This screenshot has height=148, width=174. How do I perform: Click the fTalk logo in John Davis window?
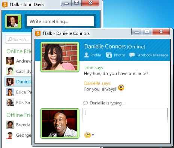click(5, 5)
